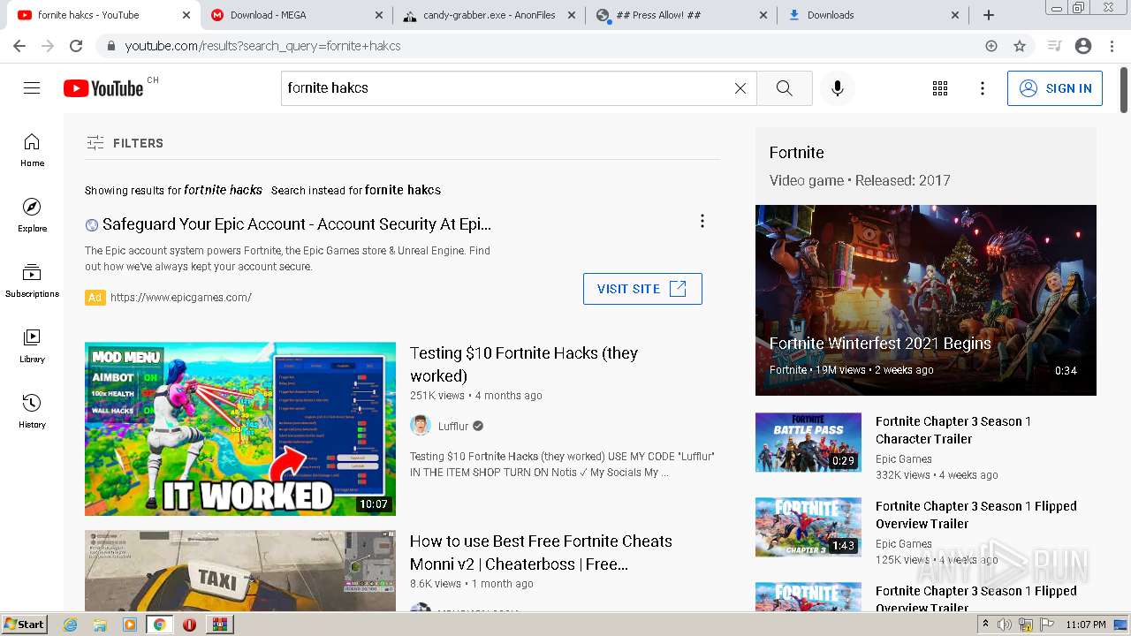Open Explore in the sidebar
Screen dimensions: 1131x636
32,215
